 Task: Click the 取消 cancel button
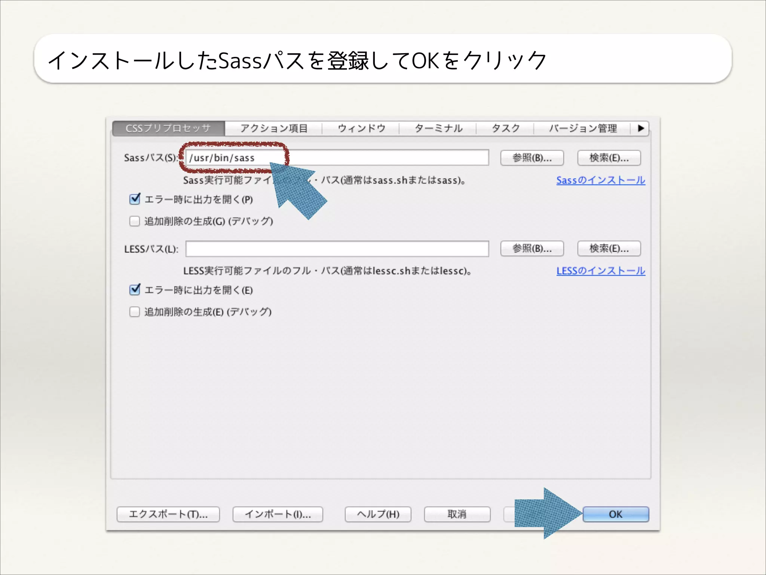457,514
